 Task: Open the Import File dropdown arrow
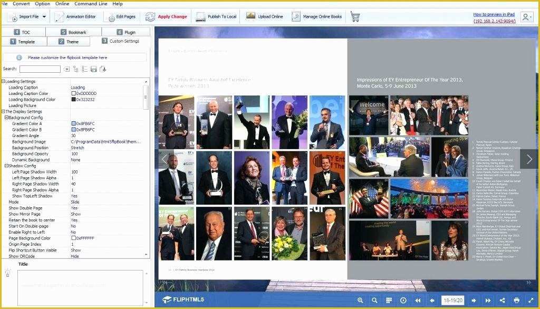point(44,16)
